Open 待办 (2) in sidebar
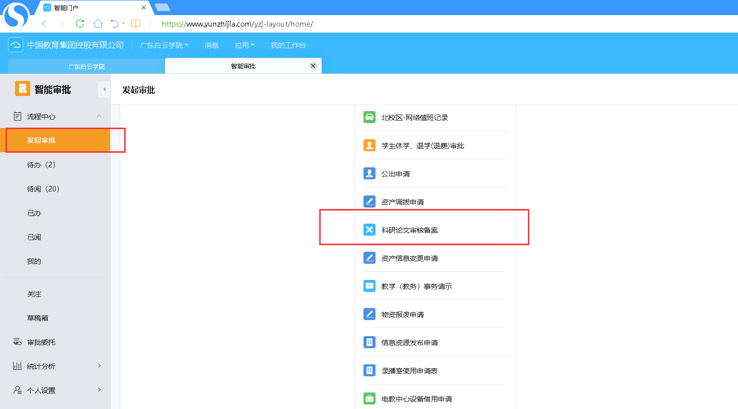The image size is (738, 409). tap(41, 165)
